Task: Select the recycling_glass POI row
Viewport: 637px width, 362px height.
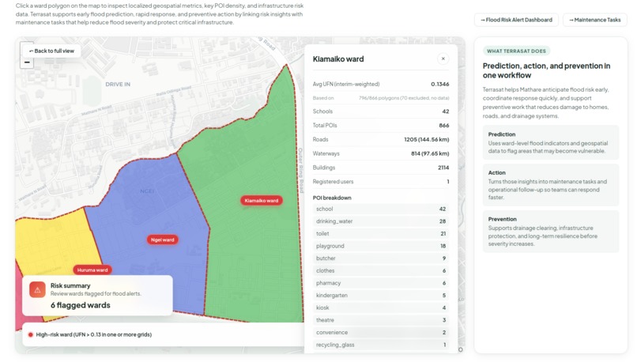Action: pos(381,345)
